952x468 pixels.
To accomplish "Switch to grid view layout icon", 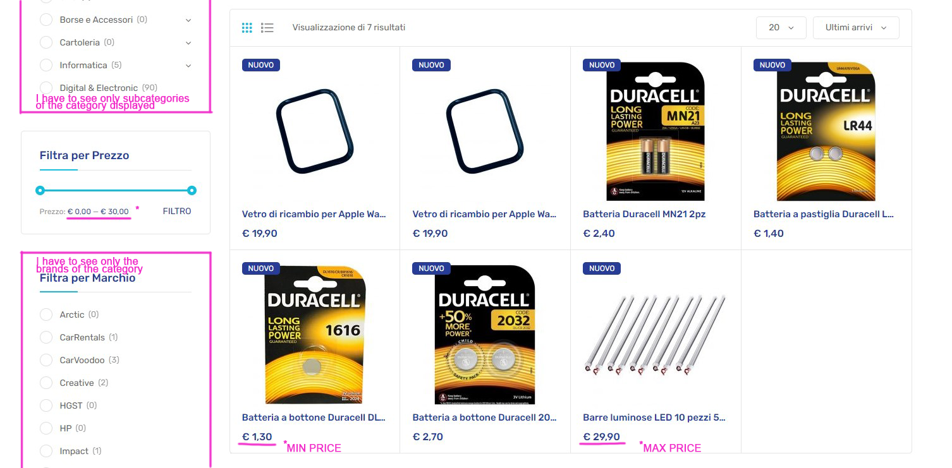I will (x=247, y=28).
